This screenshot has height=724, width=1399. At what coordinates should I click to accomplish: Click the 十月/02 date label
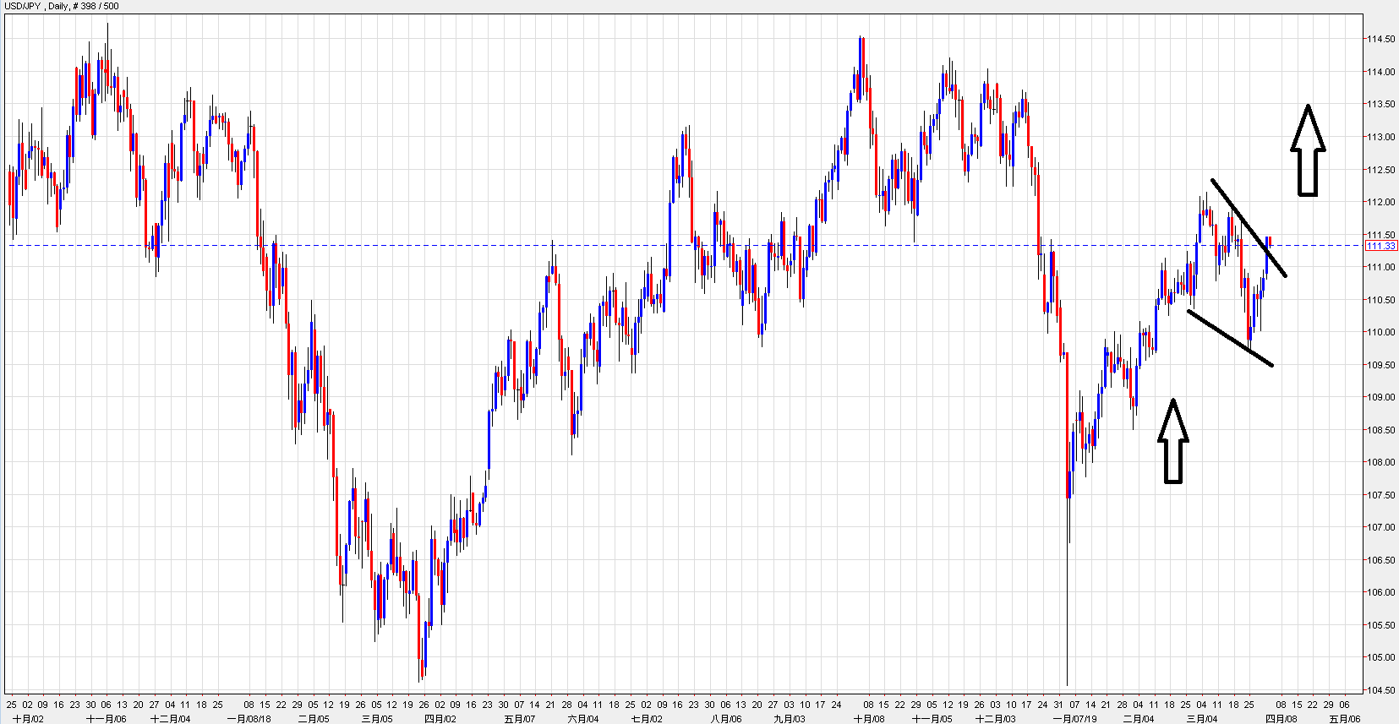tap(28, 719)
